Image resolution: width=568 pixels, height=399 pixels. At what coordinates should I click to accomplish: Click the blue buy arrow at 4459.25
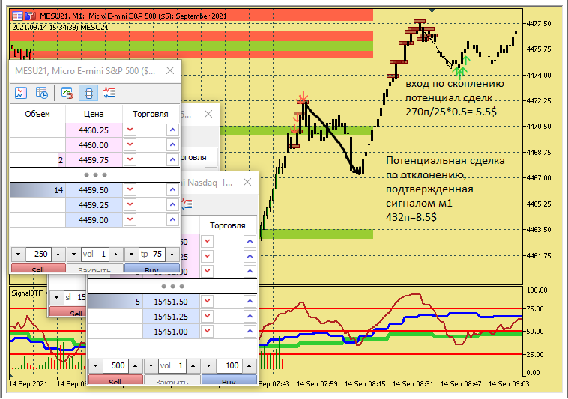coord(173,205)
